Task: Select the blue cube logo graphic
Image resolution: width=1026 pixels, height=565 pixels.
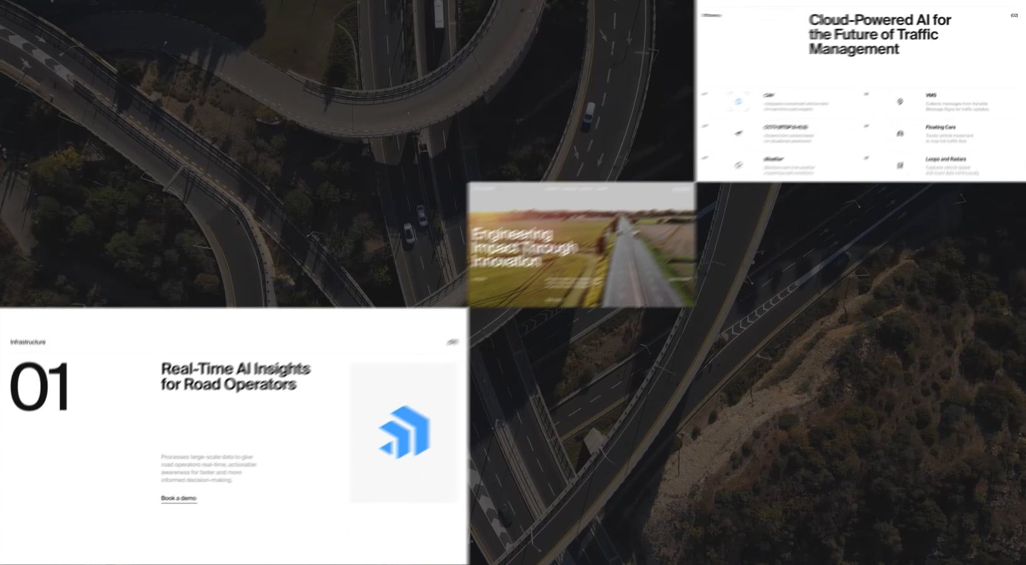Action: 404,432
